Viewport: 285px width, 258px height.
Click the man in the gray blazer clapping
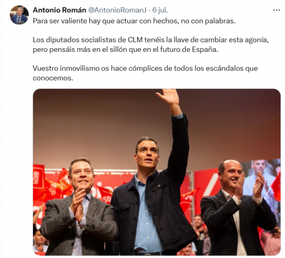(80, 207)
